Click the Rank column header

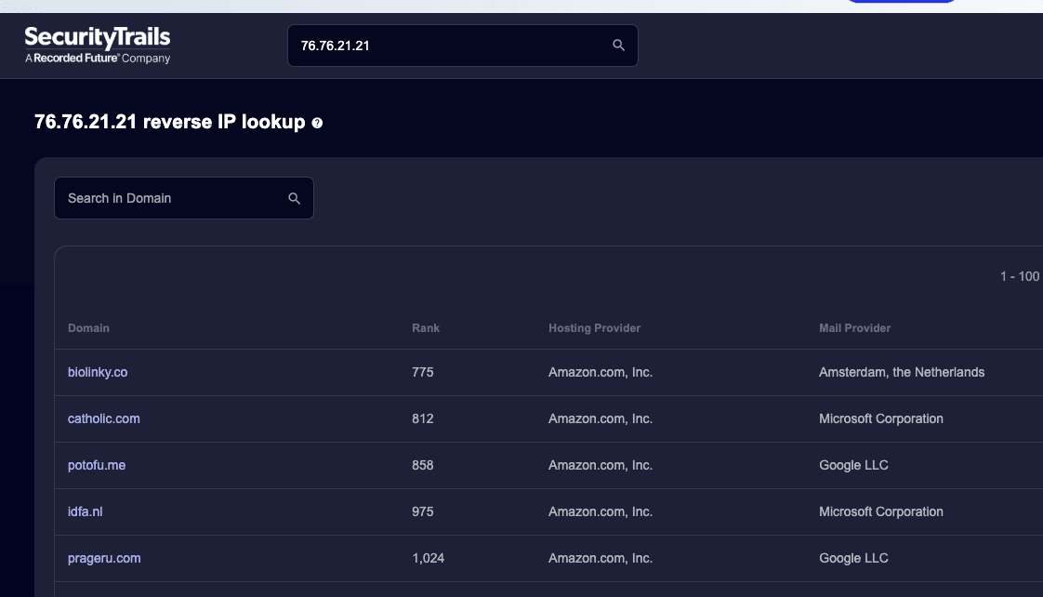(426, 328)
